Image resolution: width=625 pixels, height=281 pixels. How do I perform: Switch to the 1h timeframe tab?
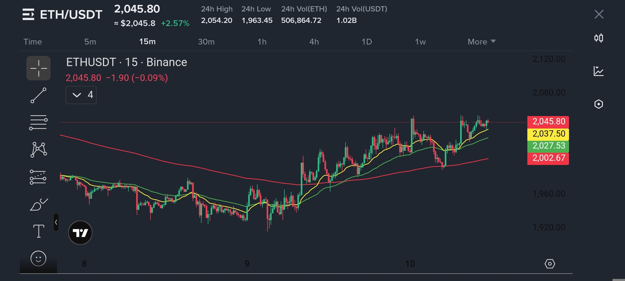click(x=262, y=42)
